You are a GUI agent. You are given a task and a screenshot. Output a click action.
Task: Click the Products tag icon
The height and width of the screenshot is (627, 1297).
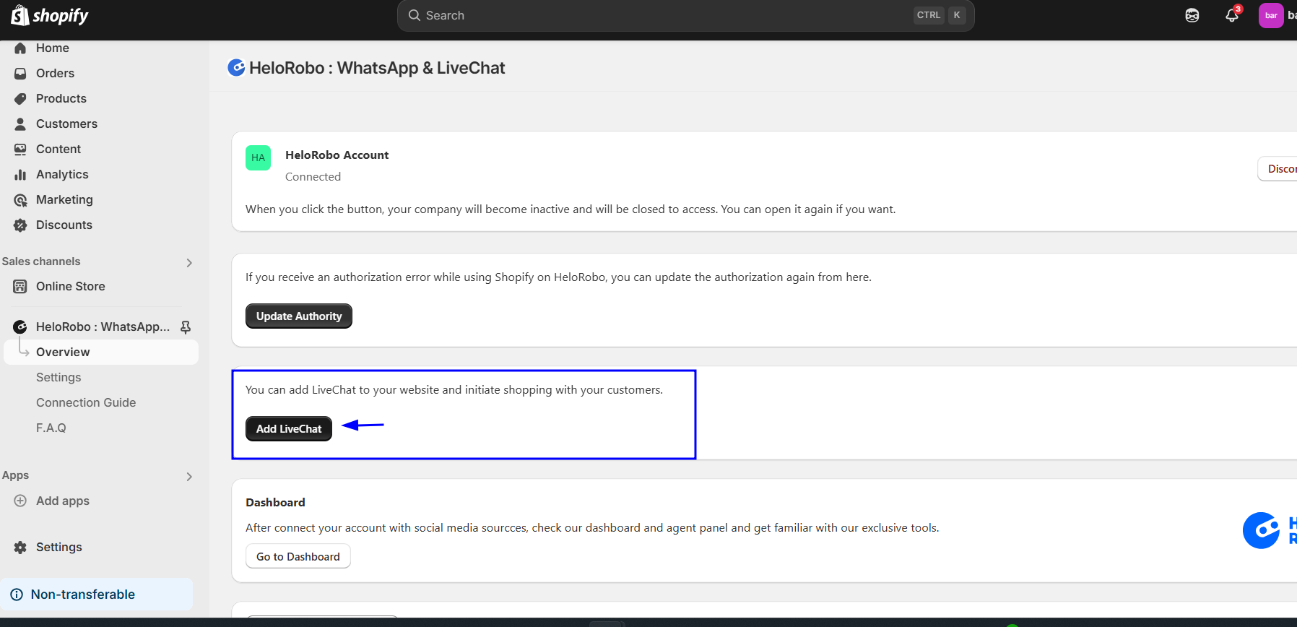pos(20,98)
